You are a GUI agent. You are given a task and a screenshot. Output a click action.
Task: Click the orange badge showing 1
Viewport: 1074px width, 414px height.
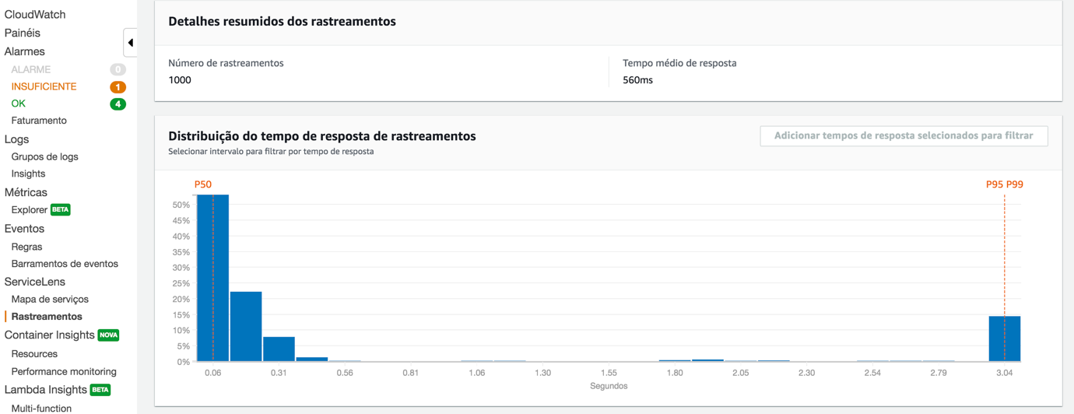(118, 87)
